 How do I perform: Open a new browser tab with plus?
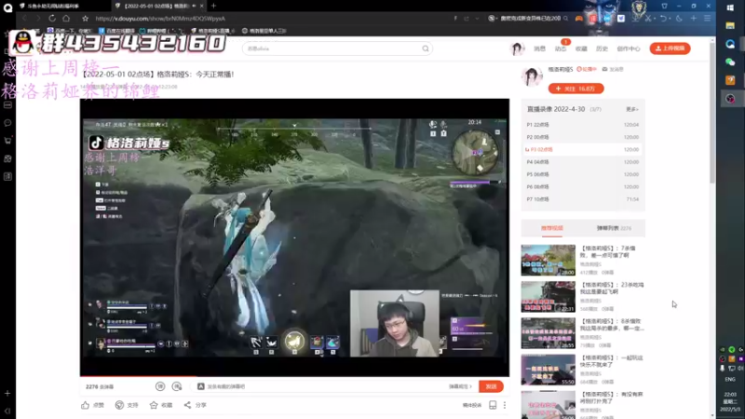tap(214, 6)
